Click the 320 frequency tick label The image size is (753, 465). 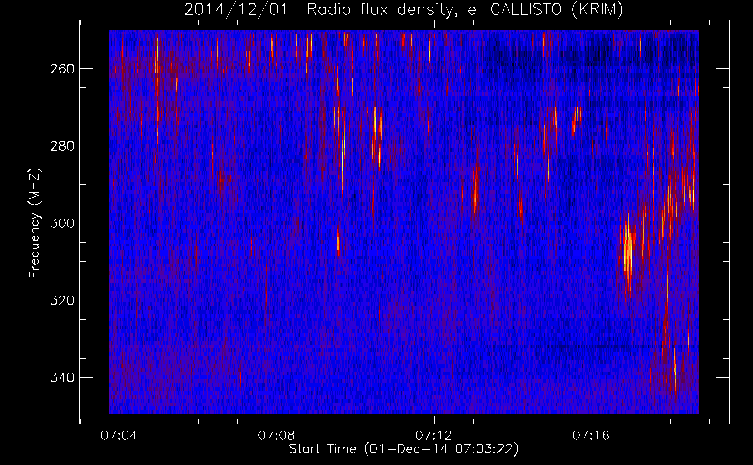[x=62, y=300]
